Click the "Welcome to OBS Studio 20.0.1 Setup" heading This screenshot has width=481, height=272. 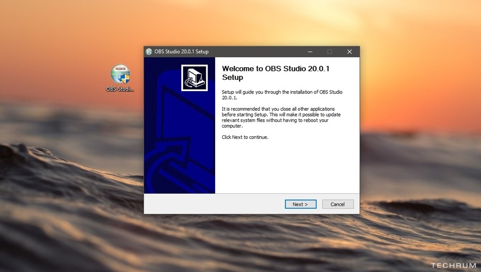click(x=275, y=73)
